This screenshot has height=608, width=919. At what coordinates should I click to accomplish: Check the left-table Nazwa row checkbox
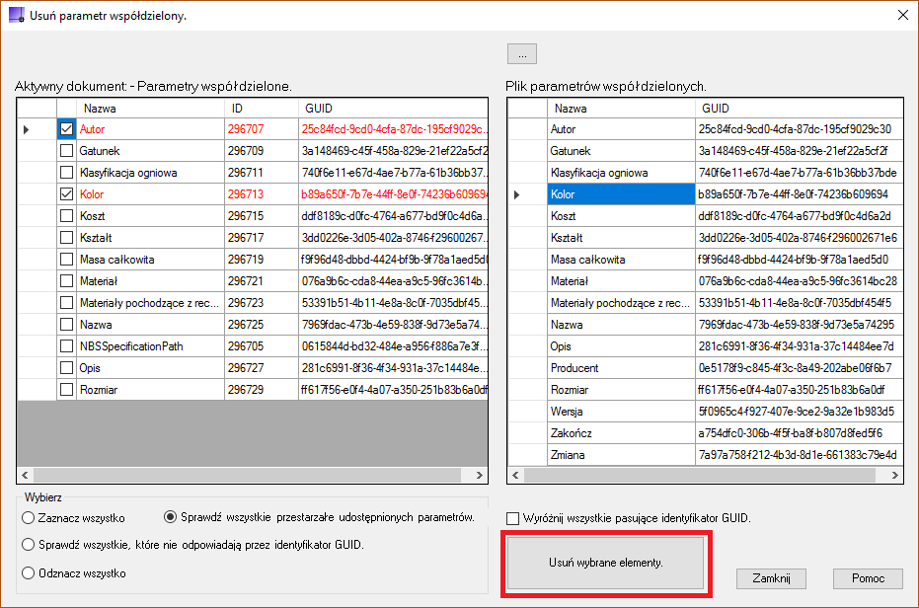[67, 324]
